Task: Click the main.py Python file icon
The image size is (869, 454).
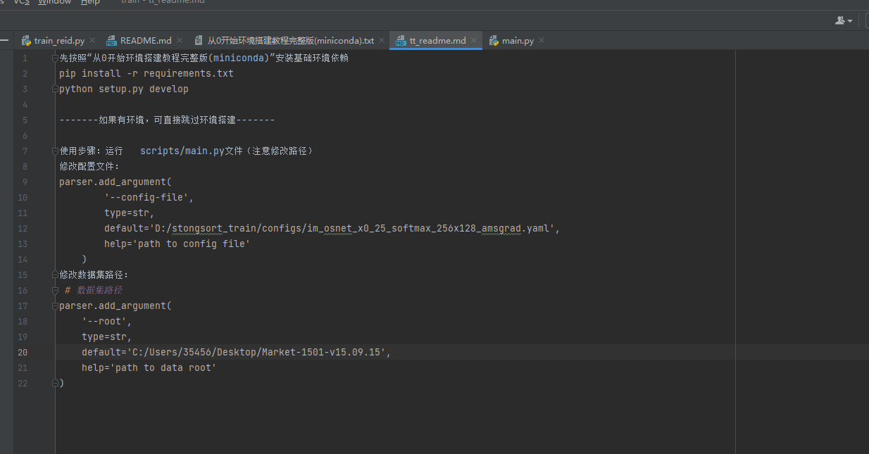Action: pyautogui.click(x=494, y=41)
